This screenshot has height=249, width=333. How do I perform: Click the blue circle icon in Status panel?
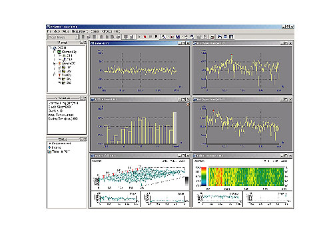click(x=50, y=147)
